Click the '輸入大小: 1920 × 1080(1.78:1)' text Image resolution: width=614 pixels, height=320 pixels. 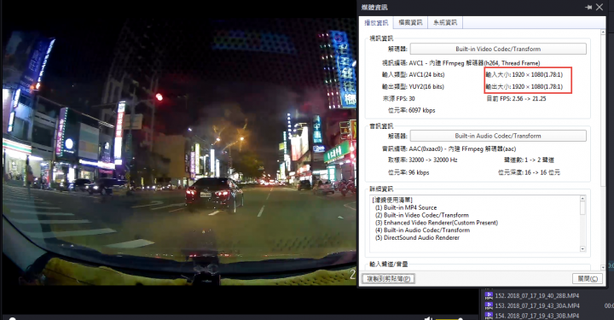pos(524,74)
